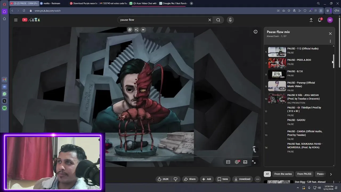
Task: Share this video
Action: click(x=190, y=179)
